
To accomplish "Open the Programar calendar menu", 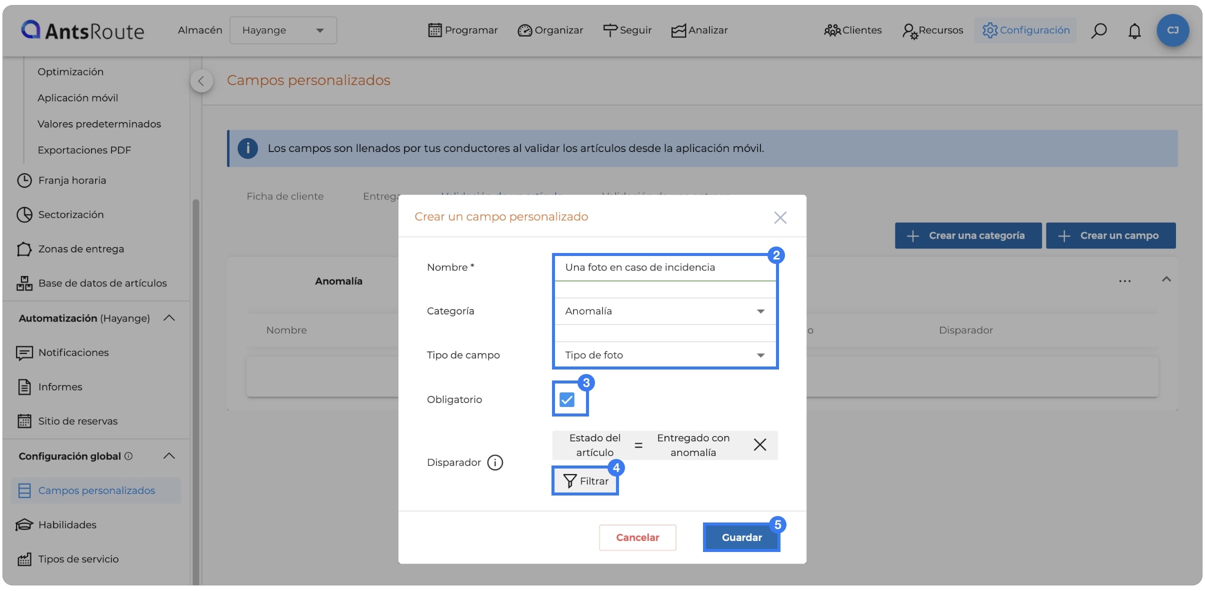I will coord(462,30).
